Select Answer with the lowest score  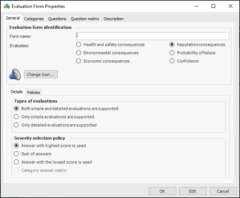[16, 162]
